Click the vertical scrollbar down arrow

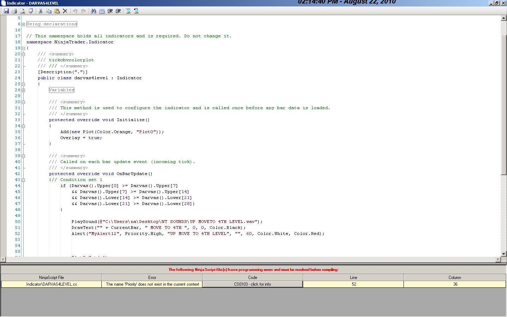pyautogui.click(x=503, y=254)
